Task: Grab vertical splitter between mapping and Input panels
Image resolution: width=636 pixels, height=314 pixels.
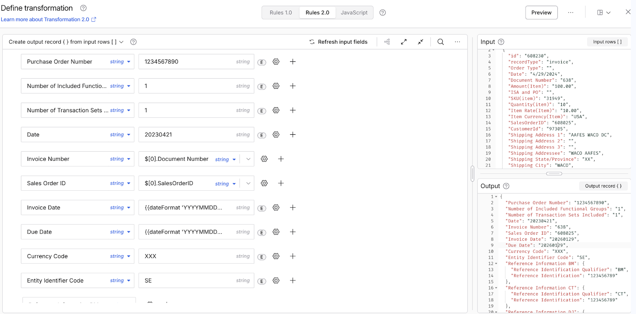Action: [472, 174]
